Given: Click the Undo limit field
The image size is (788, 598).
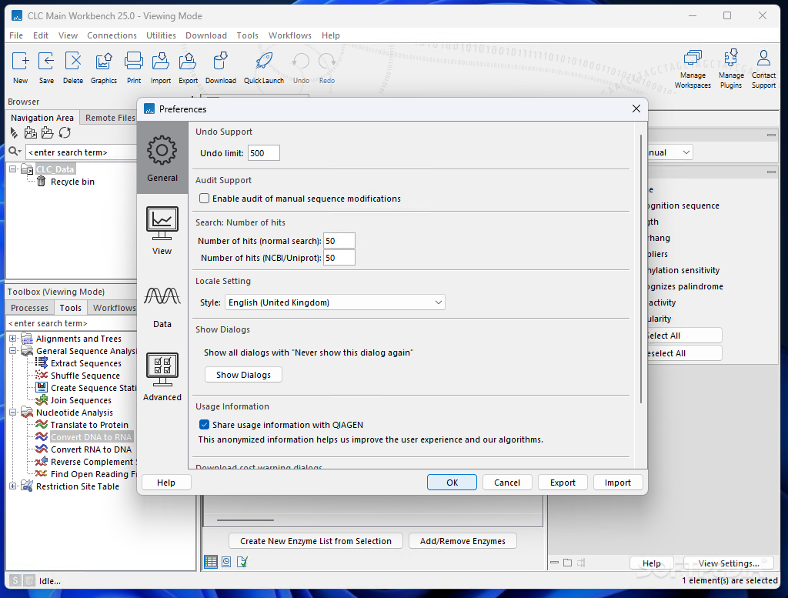Looking at the screenshot, I should [x=264, y=153].
